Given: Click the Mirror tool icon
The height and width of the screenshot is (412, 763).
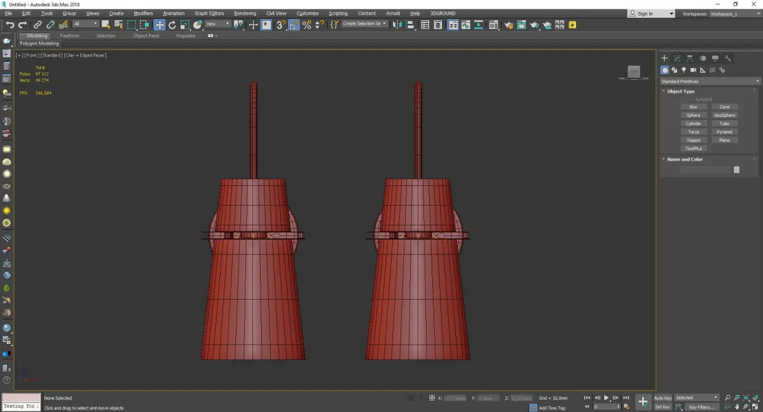Looking at the screenshot, I should pos(397,25).
